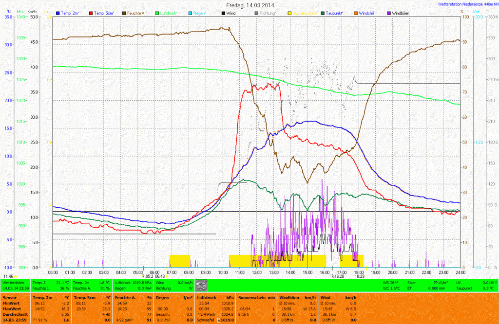Click the chart title Freitag, 14.03.2014
This screenshot has width=499, height=324.
click(250, 4)
